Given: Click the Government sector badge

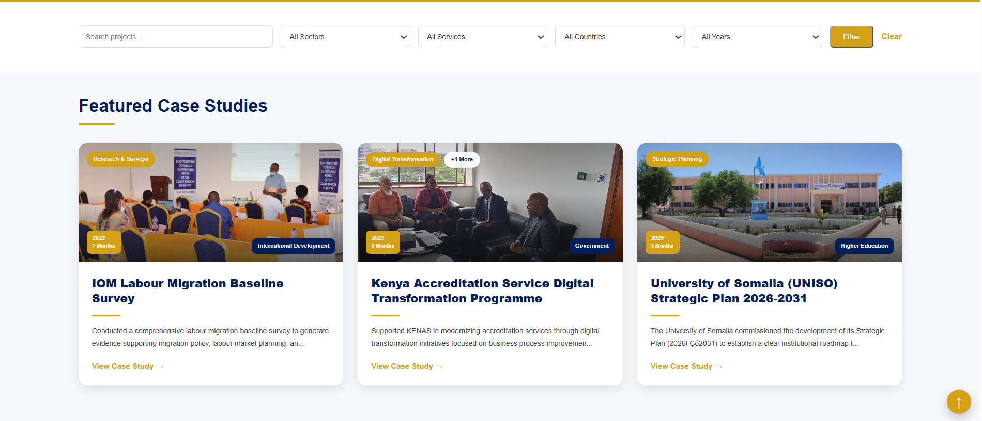Looking at the screenshot, I should coord(592,246).
